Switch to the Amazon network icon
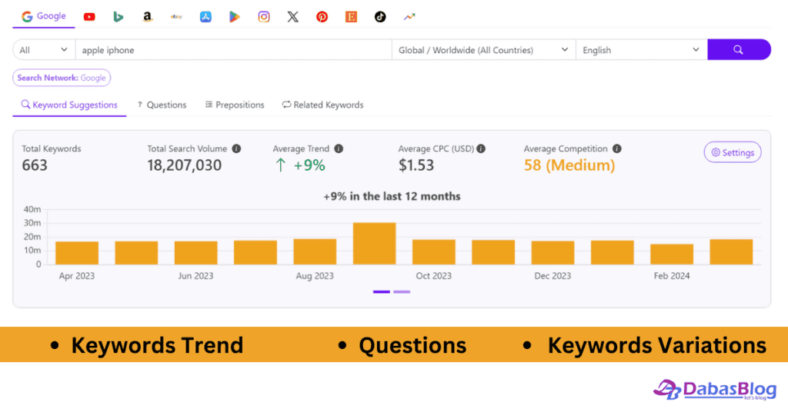This screenshot has height=412, width=788. [x=147, y=17]
